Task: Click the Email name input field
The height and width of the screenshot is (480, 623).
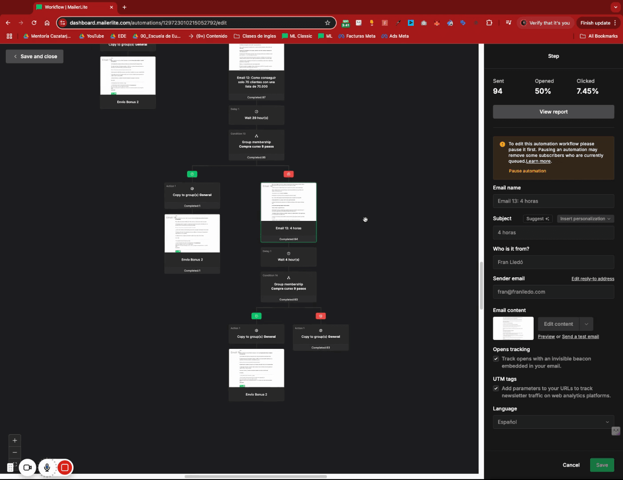Action: [x=554, y=201]
